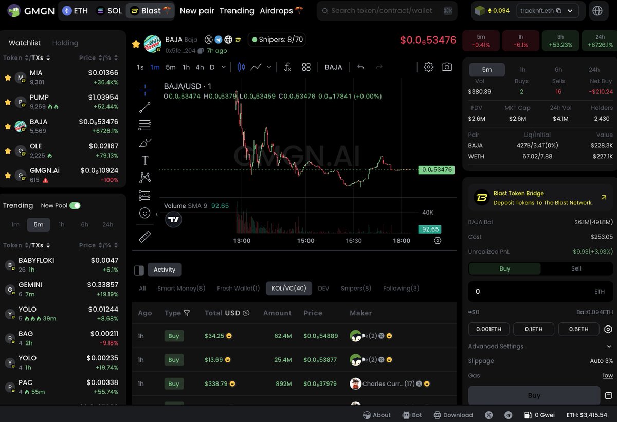Open the Snipers(8) activity tab
The image size is (617, 422).
click(x=356, y=289)
